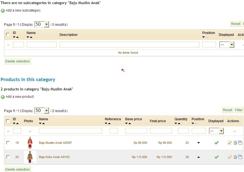The width and height of the screenshot is (244, 172).
Task: Click quantity 25 of Baju Muslim Anak
Action: pyautogui.click(x=187, y=143)
